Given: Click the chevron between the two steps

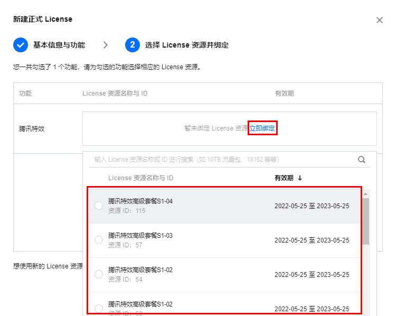Looking at the screenshot, I should [106, 45].
